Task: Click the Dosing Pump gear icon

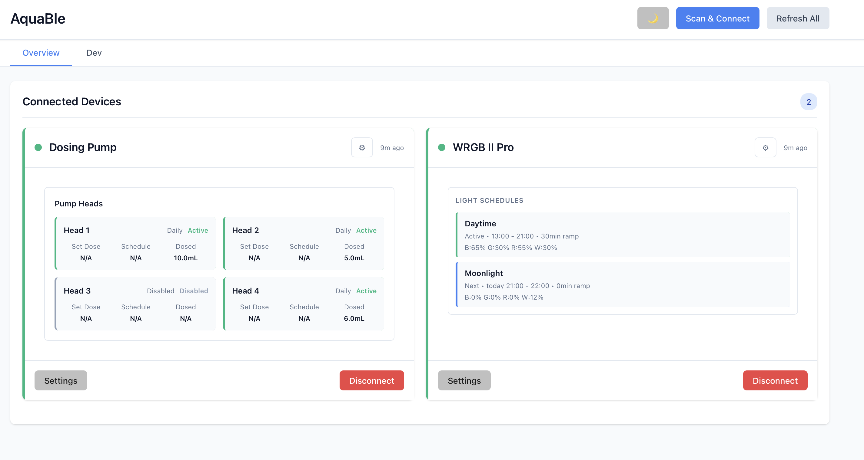Action: point(362,147)
